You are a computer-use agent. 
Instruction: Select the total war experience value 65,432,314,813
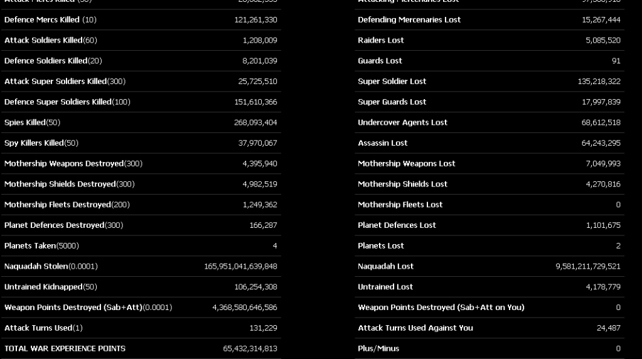point(250,348)
